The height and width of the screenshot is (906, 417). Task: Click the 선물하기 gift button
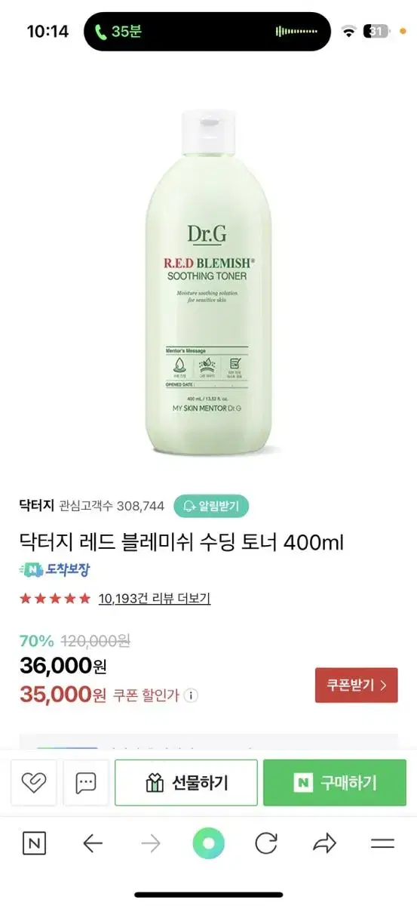186,783
